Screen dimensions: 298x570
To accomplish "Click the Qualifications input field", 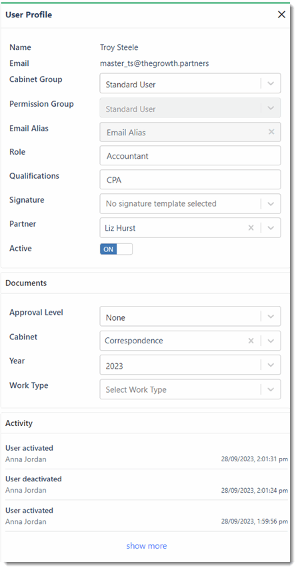I will [x=190, y=179].
